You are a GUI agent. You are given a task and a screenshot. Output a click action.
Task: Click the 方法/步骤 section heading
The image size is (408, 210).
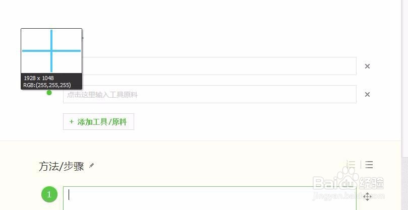pyautogui.click(x=62, y=166)
